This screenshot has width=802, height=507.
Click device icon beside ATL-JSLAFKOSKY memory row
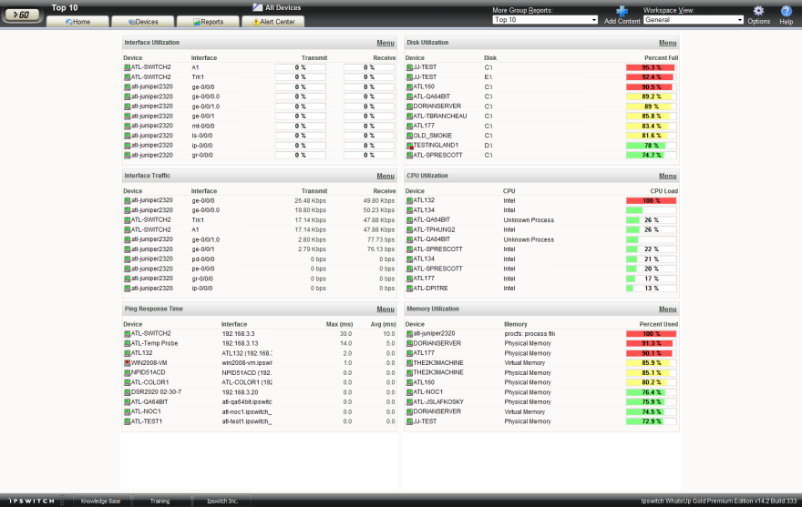click(x=409, y=402)
